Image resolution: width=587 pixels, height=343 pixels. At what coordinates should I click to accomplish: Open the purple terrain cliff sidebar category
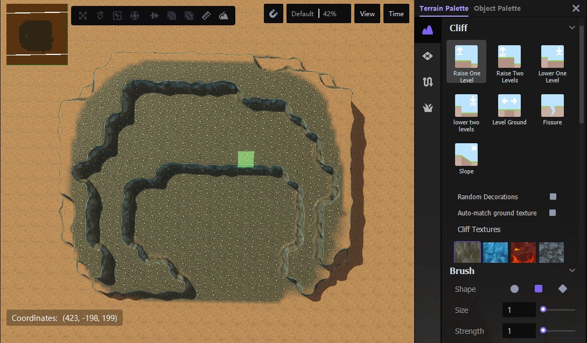point(428,30)
